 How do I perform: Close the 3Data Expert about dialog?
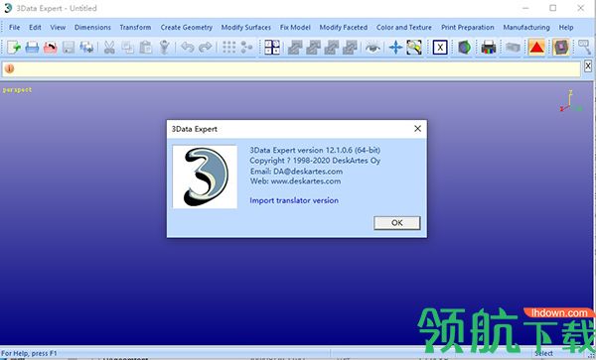pos(417,129)
